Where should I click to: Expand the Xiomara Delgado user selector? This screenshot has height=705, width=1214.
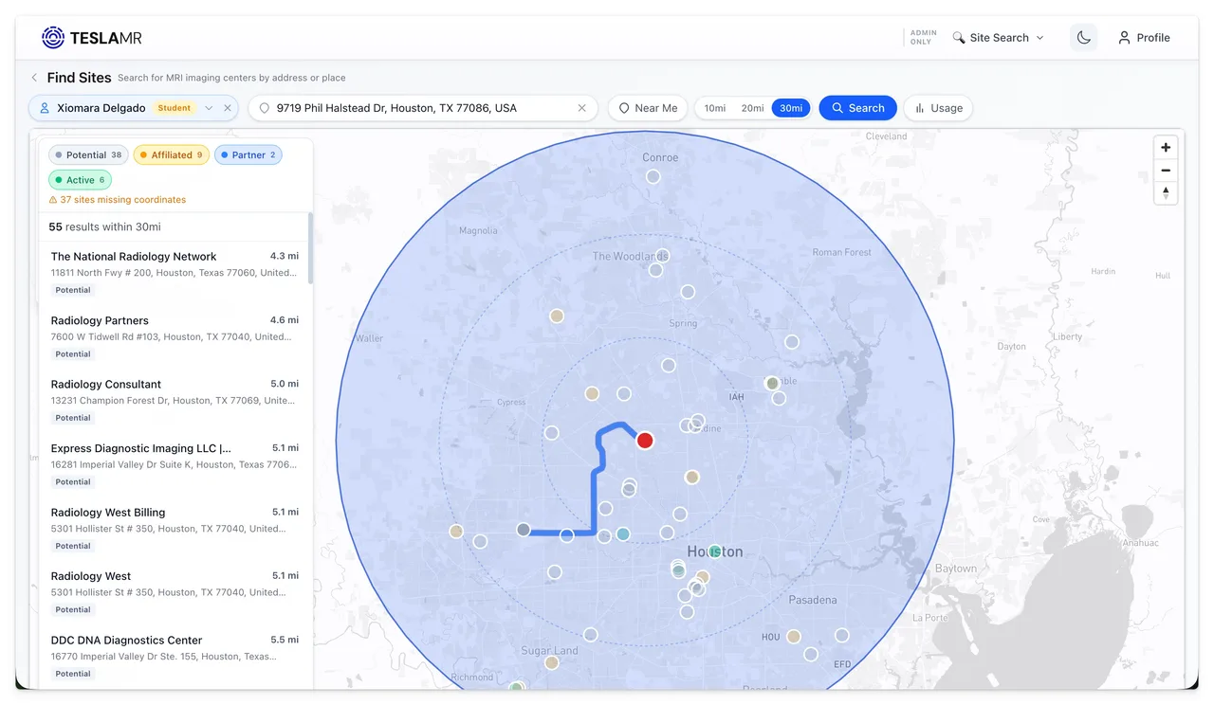211,108
